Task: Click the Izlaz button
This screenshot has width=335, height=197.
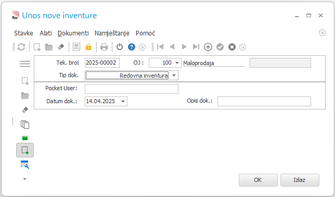Action: click(300, 180)
